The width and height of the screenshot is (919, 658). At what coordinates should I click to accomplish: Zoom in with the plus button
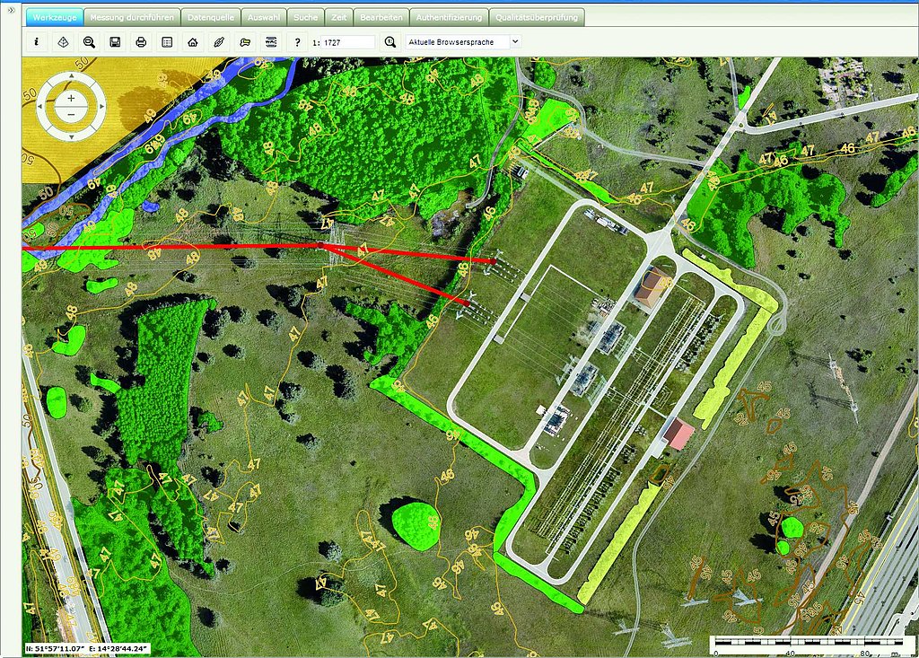pyautogui.click(x=71, y=97)
